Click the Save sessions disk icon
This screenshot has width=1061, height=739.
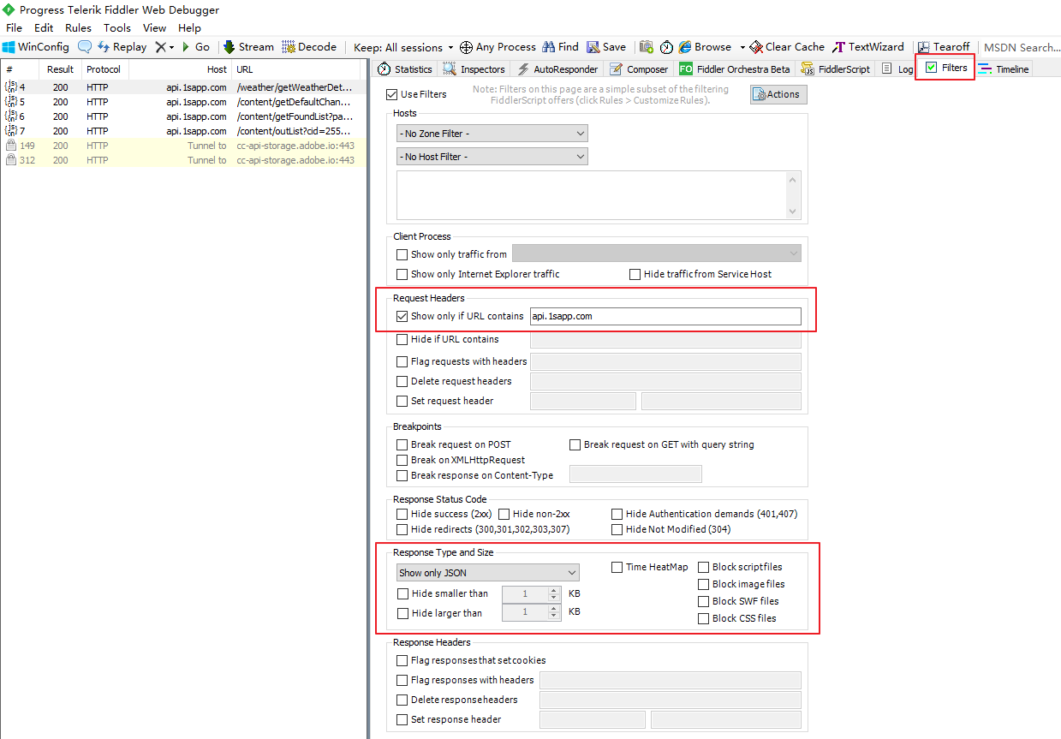click(593, 47)
